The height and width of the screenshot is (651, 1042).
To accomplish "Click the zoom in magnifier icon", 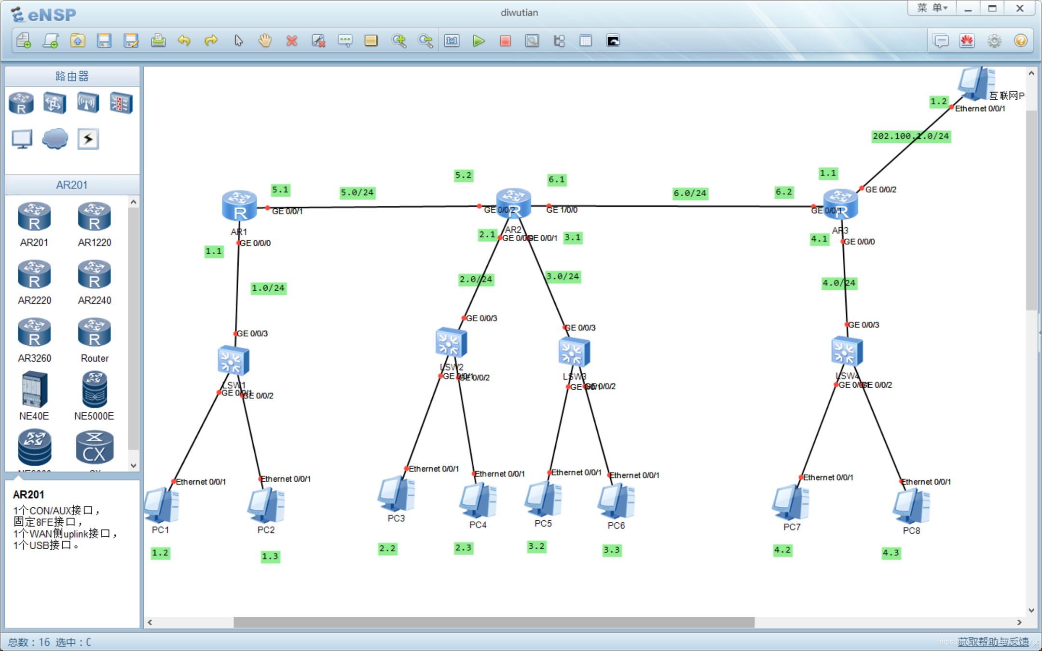I will click(398, 41).
